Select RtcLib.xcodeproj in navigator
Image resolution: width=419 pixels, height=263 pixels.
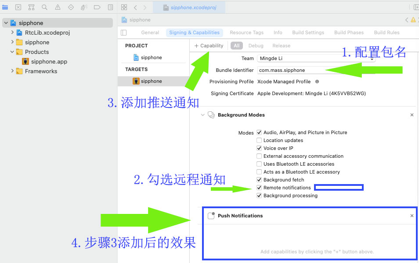coord(47,32)
